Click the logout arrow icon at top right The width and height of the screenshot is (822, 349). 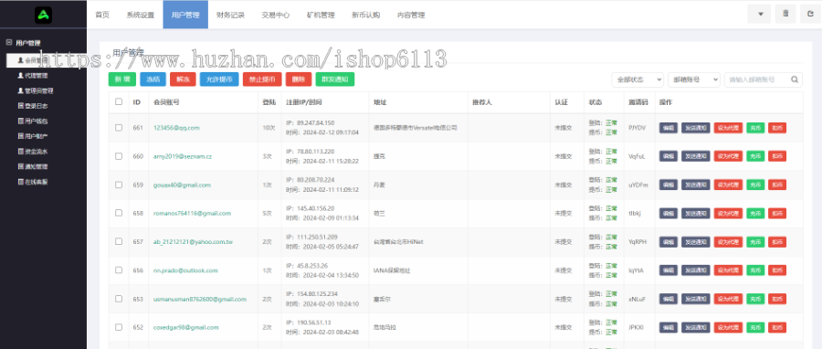811,14
